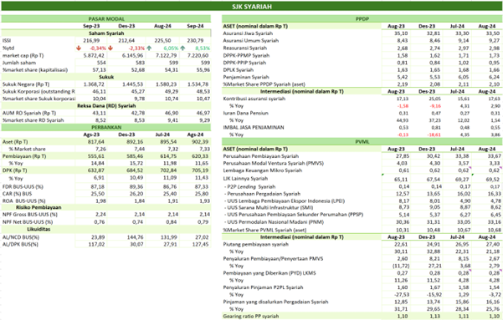This screenshot has height=320, width=503.
Task: Select the PPDP section header
Action: click(362, 19)
